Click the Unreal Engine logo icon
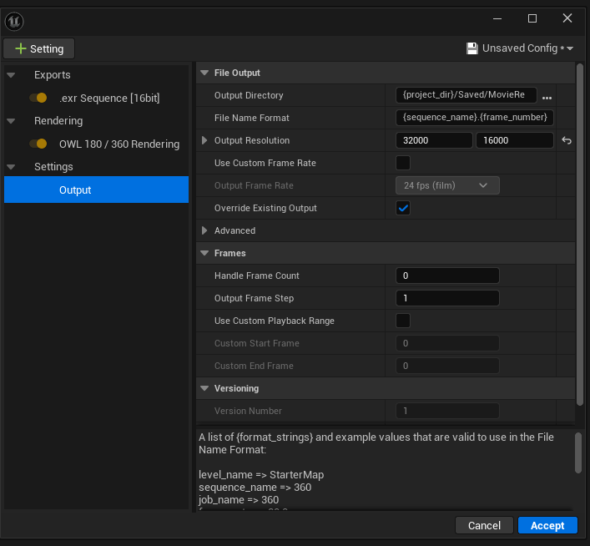The height and width of the screenshot is (546, 590). click(x=14, y=21)
